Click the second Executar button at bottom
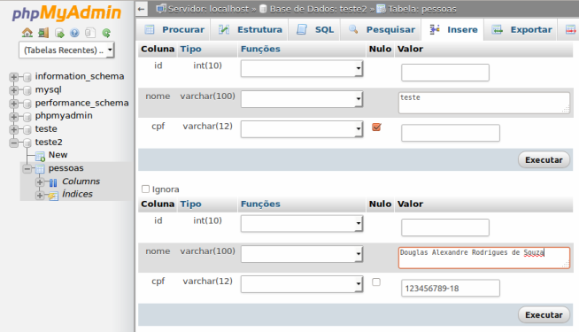Viewport: 579px width, 332px height. [544, 315]
